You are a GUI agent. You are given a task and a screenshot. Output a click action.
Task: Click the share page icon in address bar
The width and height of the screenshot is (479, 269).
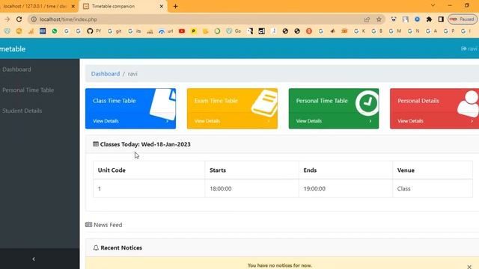click(x=367, y=19)
